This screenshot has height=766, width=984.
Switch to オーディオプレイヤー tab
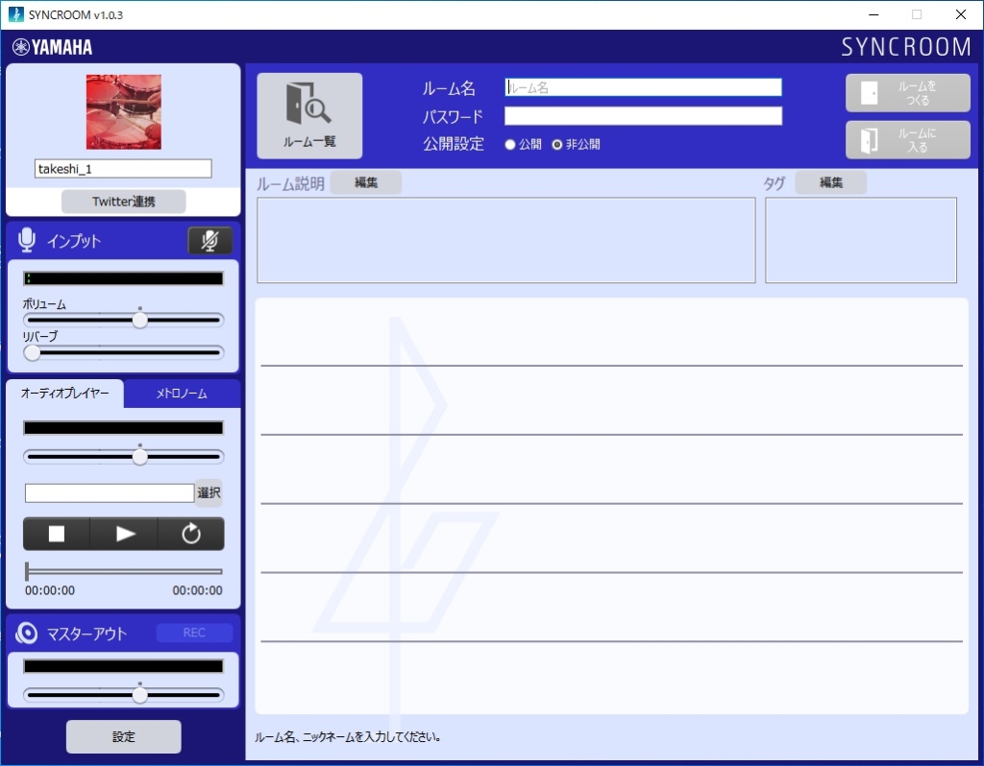click(x=64, y=393)
